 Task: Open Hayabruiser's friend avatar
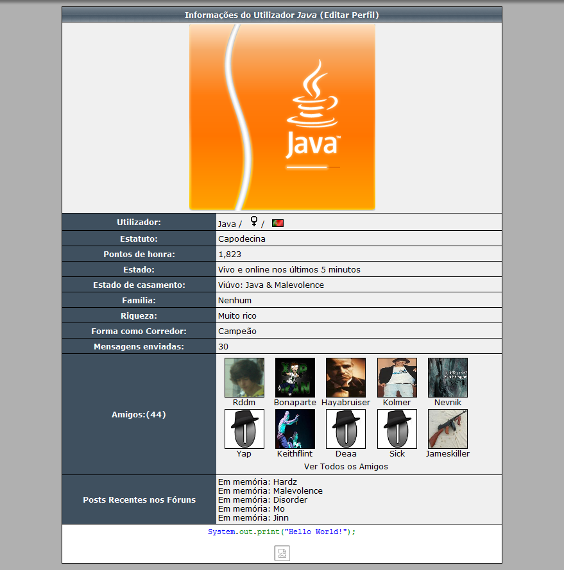click(346, 378)
